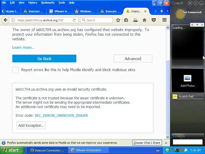Click the Not Connected weather text
The width and height of the screenshot is (205, 154).
tap(192, 12)
